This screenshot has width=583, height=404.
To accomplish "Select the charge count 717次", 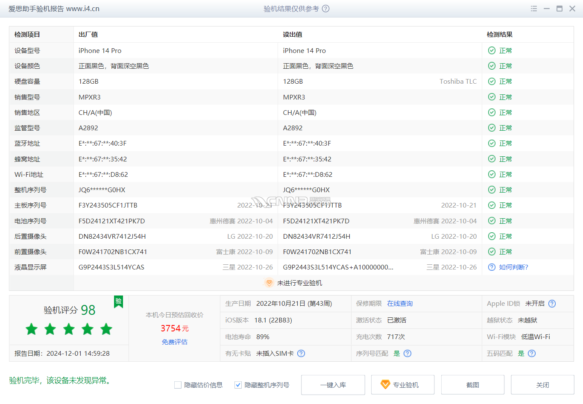I will click(396, 337).
